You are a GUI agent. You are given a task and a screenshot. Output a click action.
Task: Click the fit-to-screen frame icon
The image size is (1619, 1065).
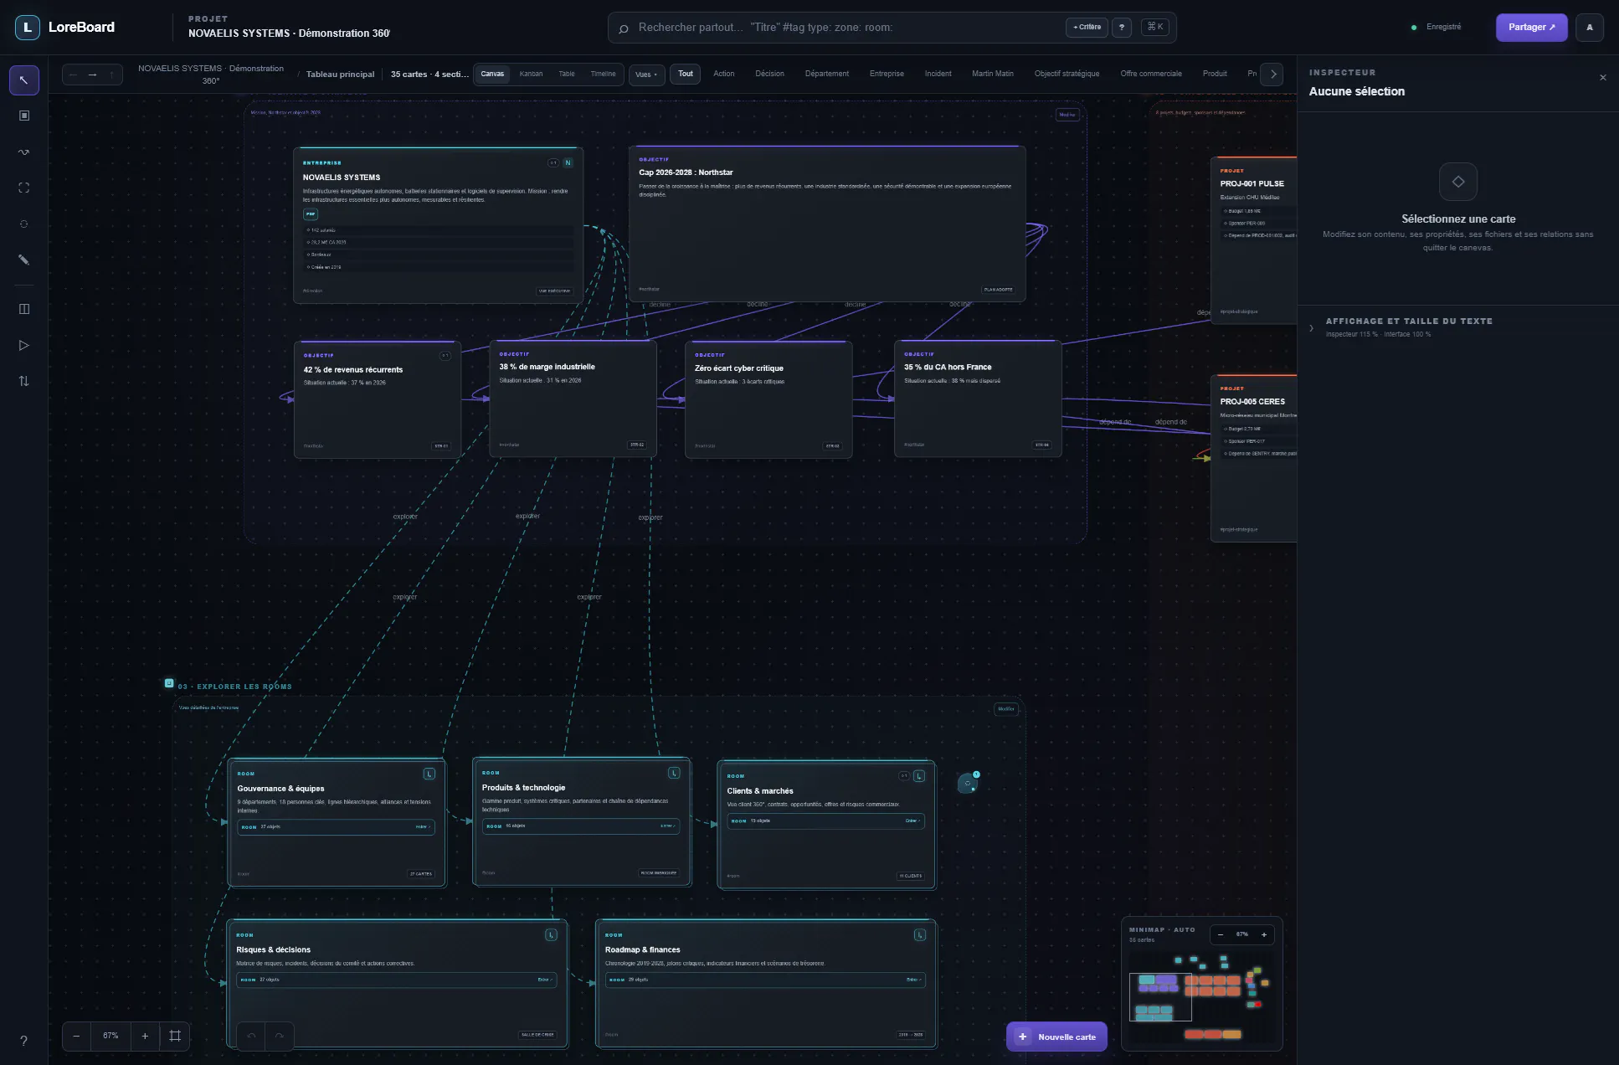coord(175,1036)
